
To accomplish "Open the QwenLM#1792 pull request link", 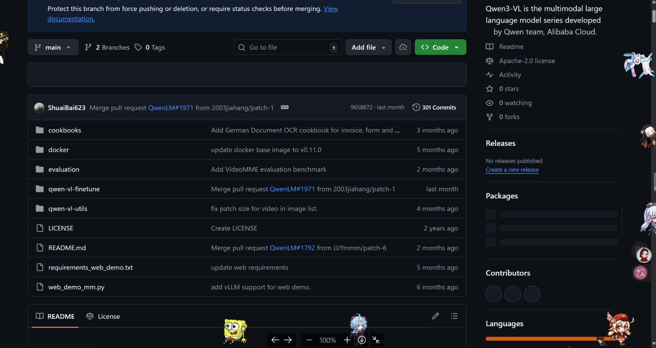I will [x=292, y=248].
